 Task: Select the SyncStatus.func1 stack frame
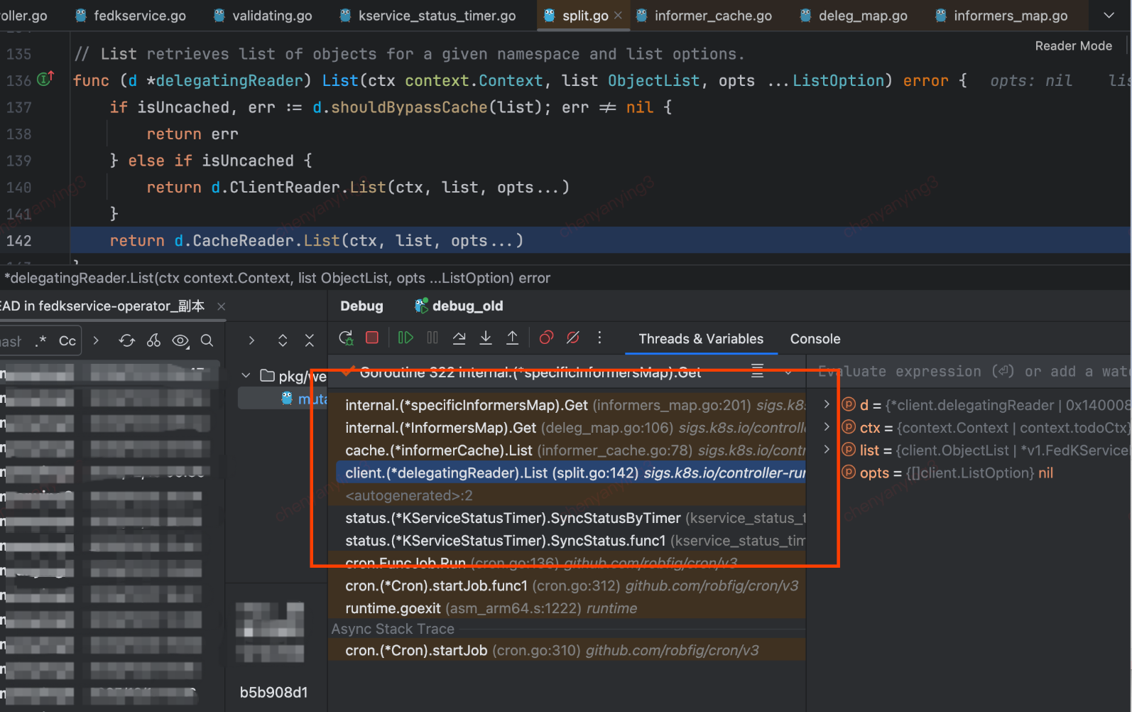(x=570, y=541)
